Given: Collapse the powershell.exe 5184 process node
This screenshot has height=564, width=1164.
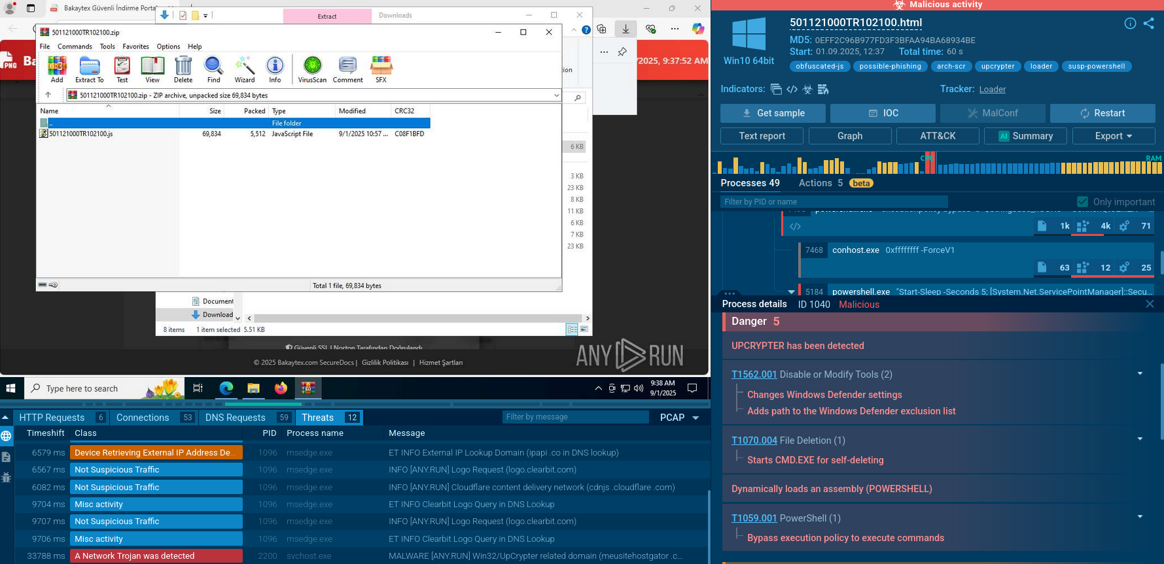Looking at the screenshot, I should click(x=792, y=292).
